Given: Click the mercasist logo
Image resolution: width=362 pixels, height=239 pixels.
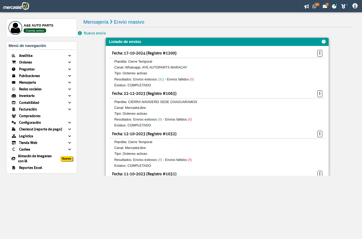Looking at the screenshot, I should tap(16, 6).
